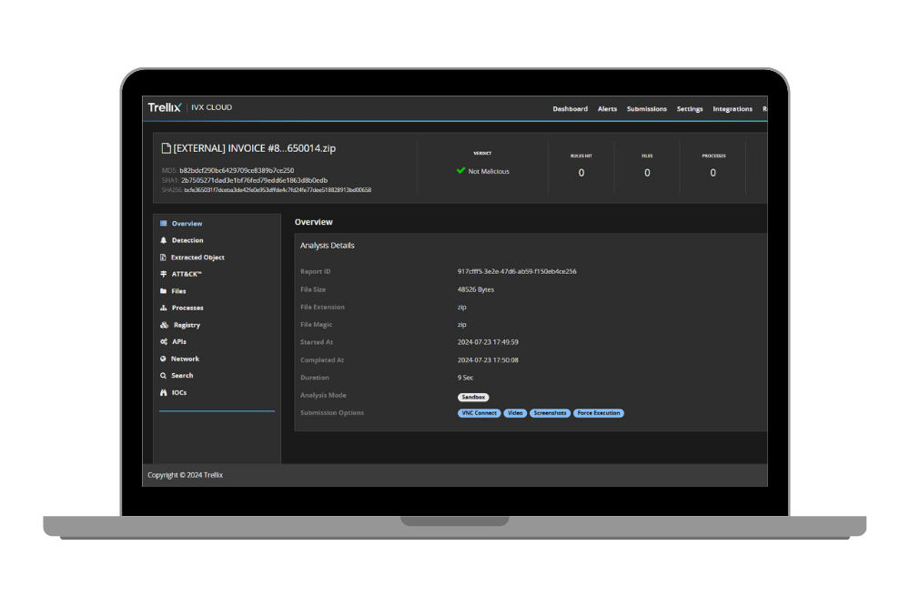
Task: Click the Force Execution tag
Action: coord(599,413)
